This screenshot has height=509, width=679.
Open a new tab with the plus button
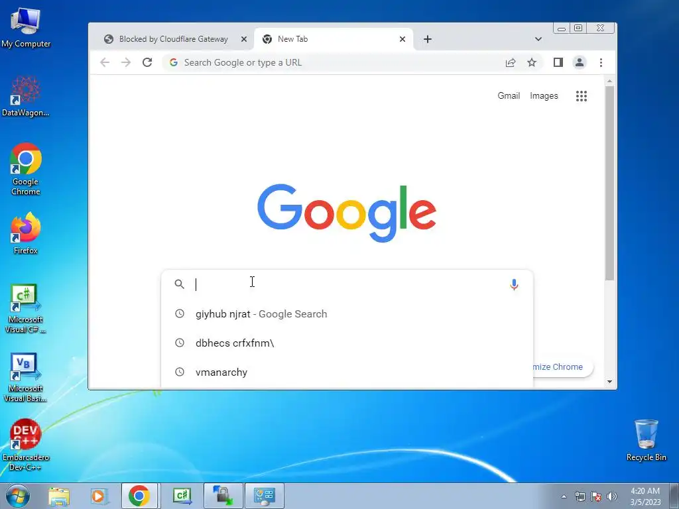click(428, 39)
